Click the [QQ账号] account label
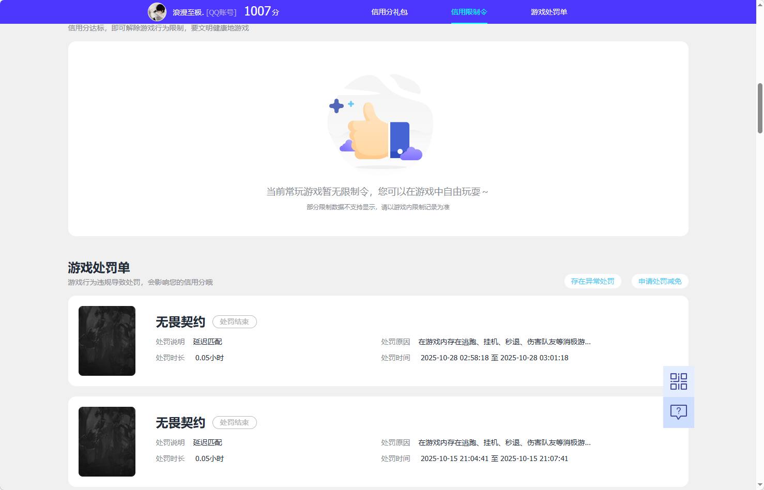This screenshot has width=764, height=490. pos(220,12)
